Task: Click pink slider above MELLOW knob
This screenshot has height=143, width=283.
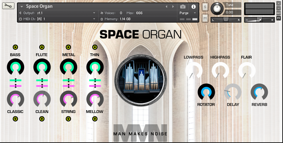Action: coord(95,86)
